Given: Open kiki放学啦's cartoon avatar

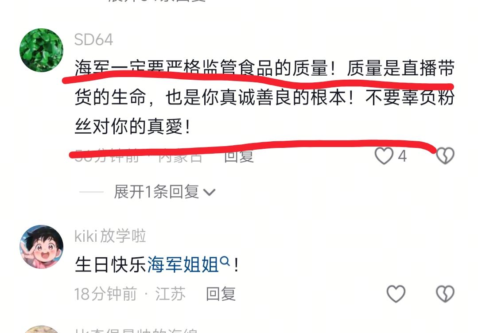Looking at the screenshot, I should [42, 247].
